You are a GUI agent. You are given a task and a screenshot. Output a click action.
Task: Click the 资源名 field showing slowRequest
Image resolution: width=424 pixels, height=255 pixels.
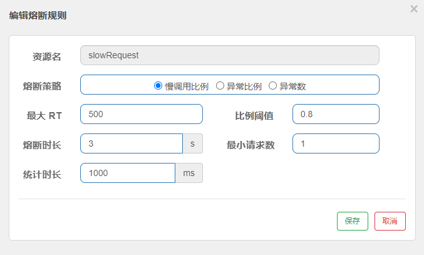(229, 55)
